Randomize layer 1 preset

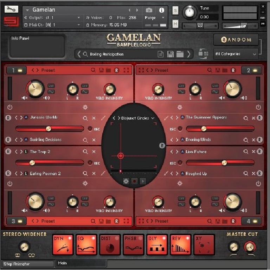point(117,70)
